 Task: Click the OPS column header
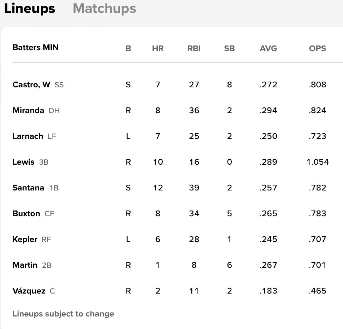(317, 48)
